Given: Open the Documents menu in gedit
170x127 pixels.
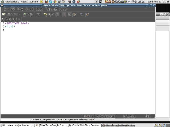Looking at the screenshot, I should (x=51, y=9).
